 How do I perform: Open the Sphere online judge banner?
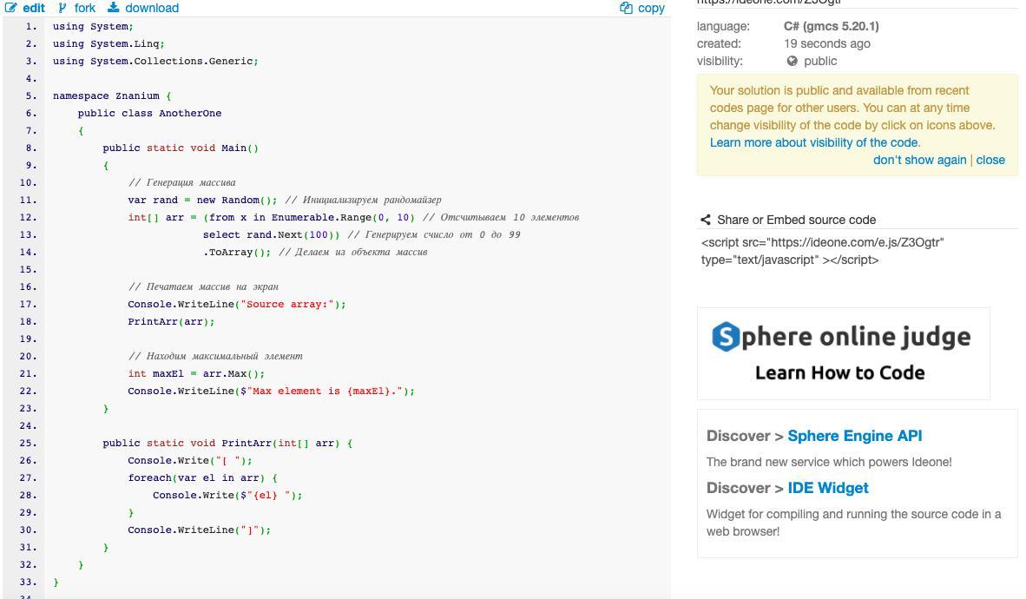coord(843,353)
